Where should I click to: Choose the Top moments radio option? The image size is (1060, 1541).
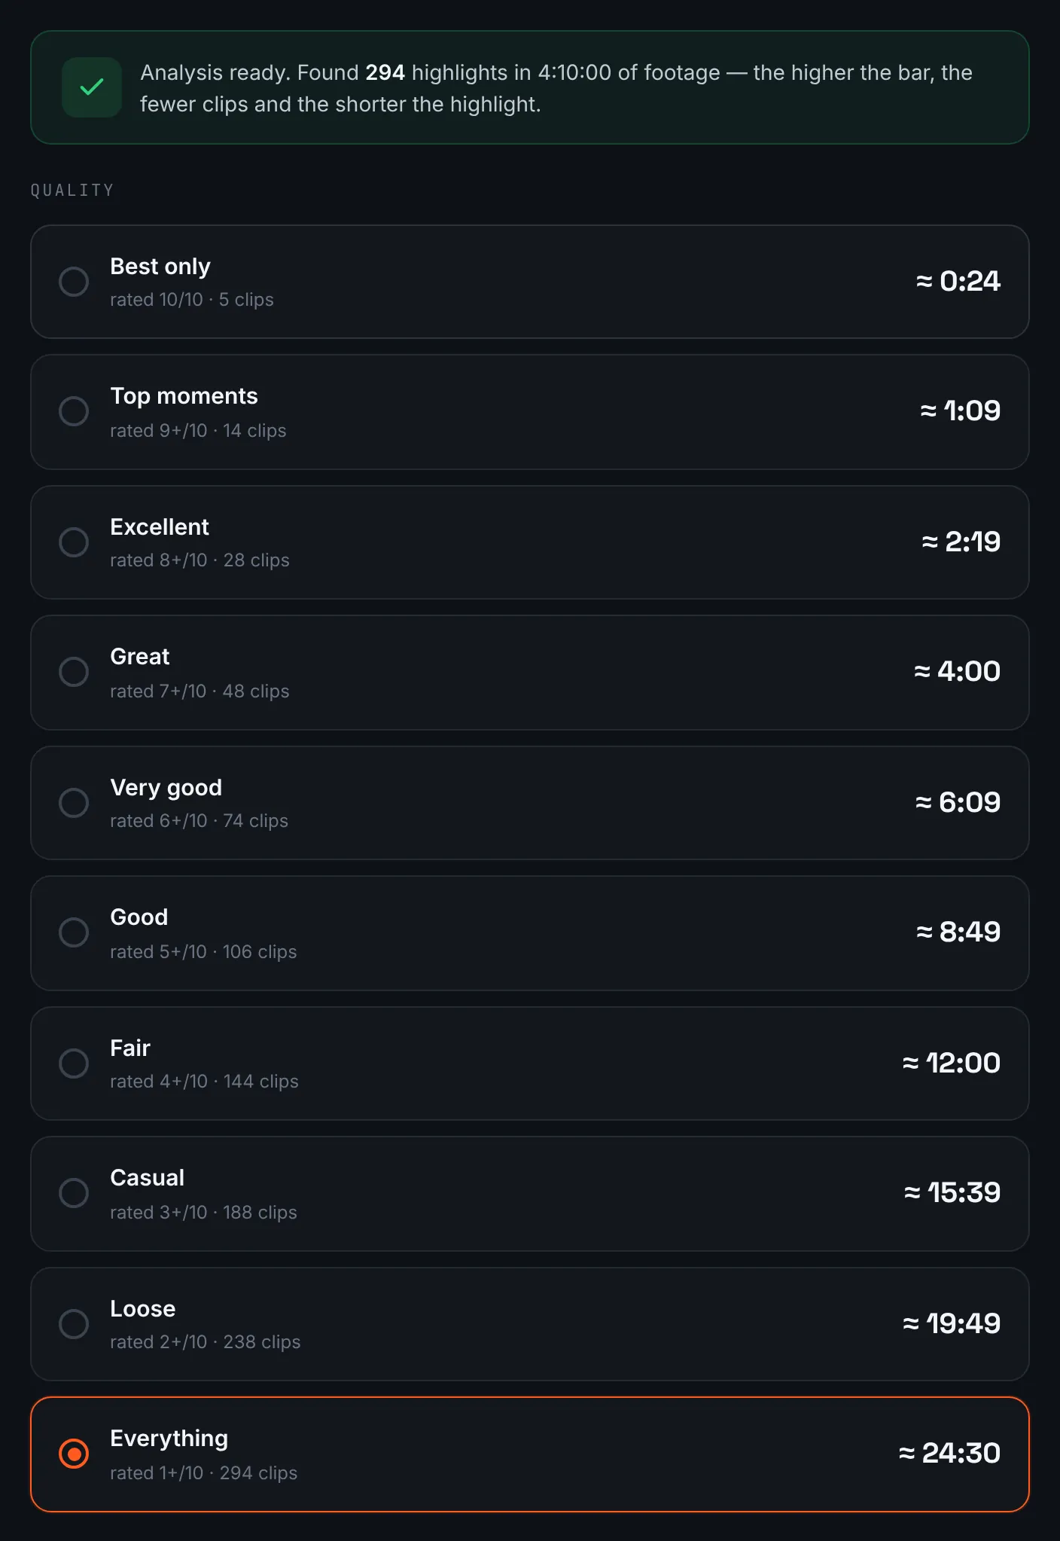(74, 411)
